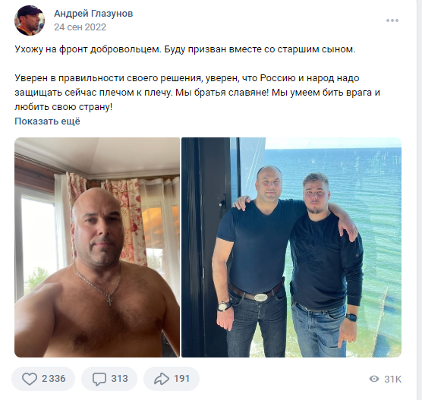The width and height of the screenshot is (422, 400).
Task: Open the author name link Андрей Глазунов
Action: coord(93,14)
